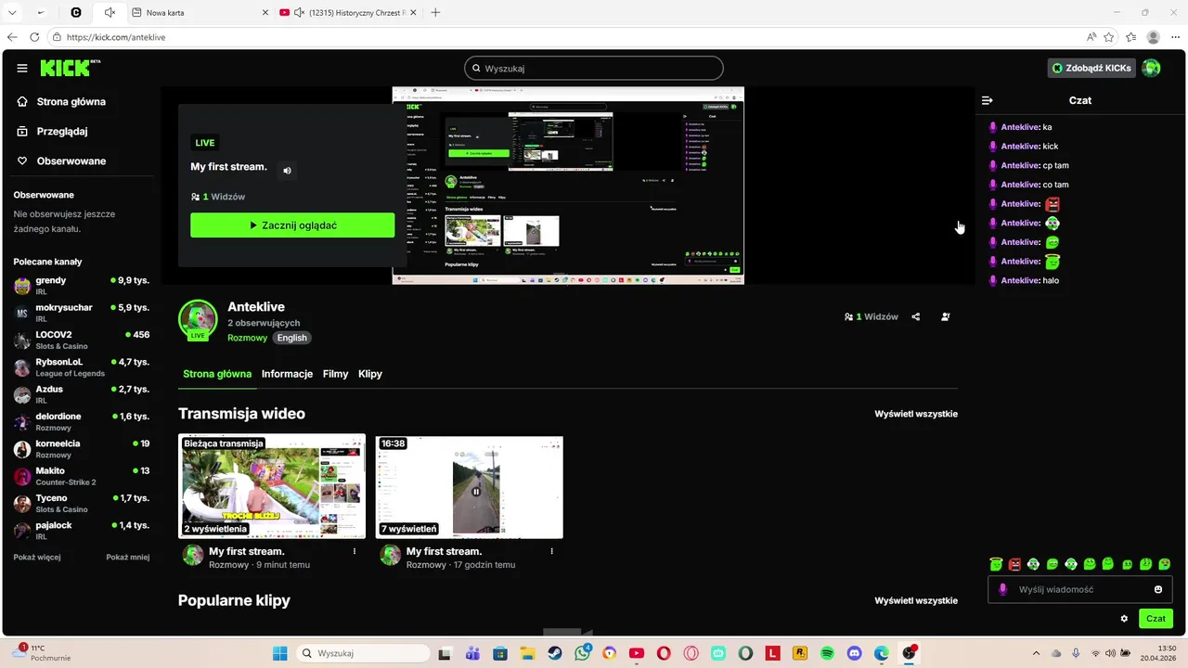The height and width of the screenshot is (668, 1188).
Task: Click the Anteklive channel avatar
Action: point(198,320)
